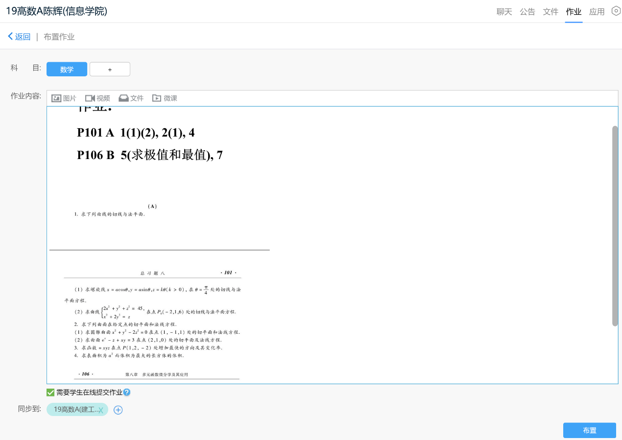Open the 应用 tab
The width and height of the screenshot is (622, 440).
pyautogui.click(x=597, y=12)
